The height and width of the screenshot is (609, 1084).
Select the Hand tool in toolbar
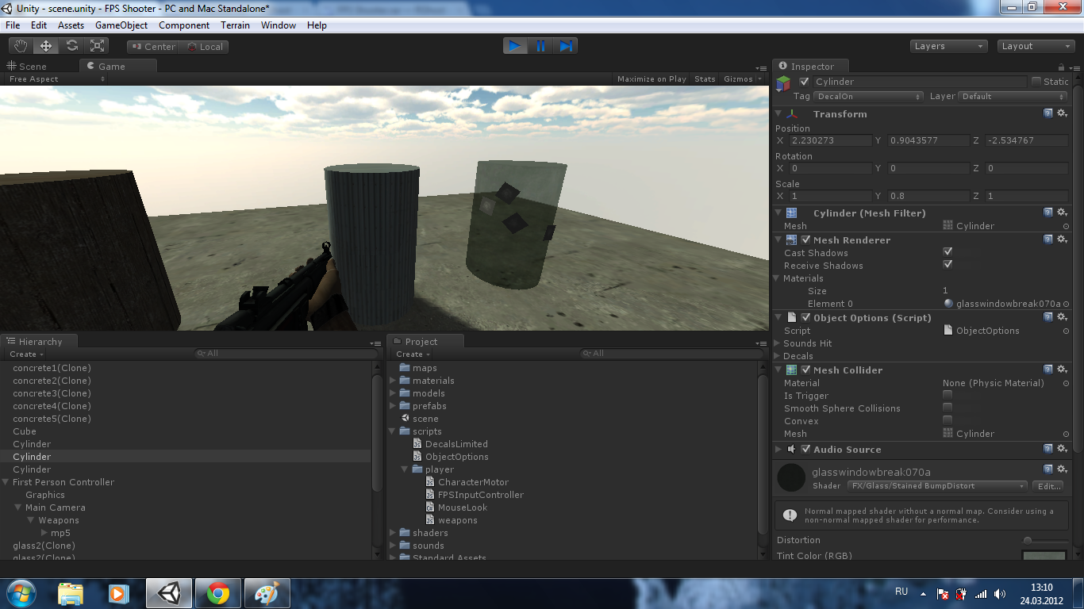[21, 46]
